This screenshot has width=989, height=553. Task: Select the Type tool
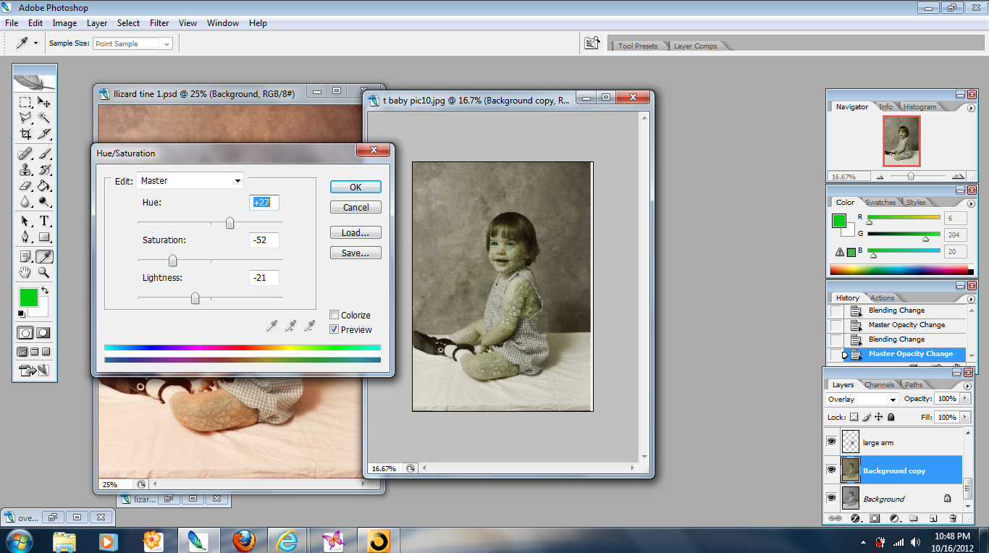[x=44, y=221]
